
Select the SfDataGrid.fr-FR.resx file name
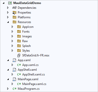point(36,55)
